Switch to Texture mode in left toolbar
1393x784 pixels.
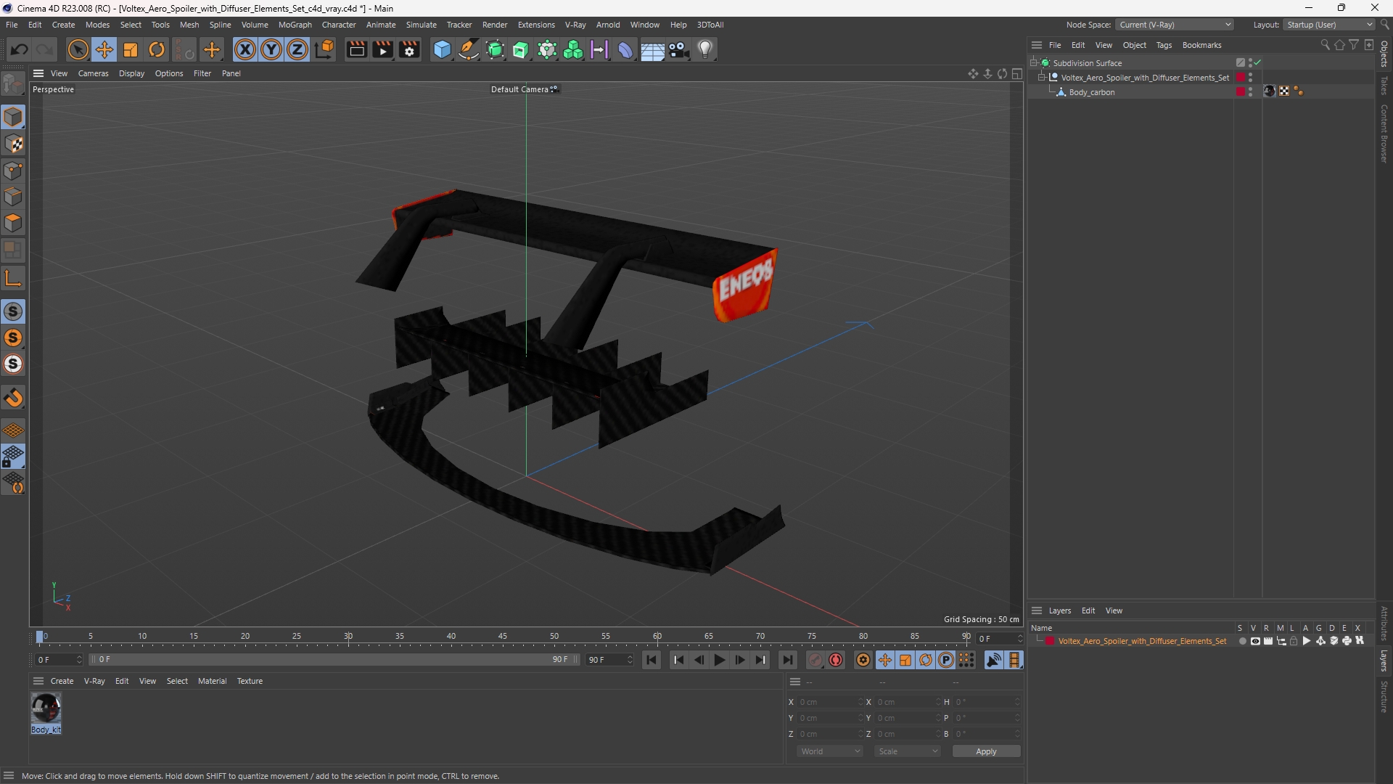tap(13, 144)
